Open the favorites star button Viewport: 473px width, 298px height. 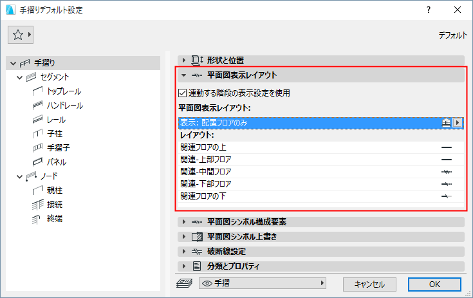pyautogui.click(x=21, y=35)
